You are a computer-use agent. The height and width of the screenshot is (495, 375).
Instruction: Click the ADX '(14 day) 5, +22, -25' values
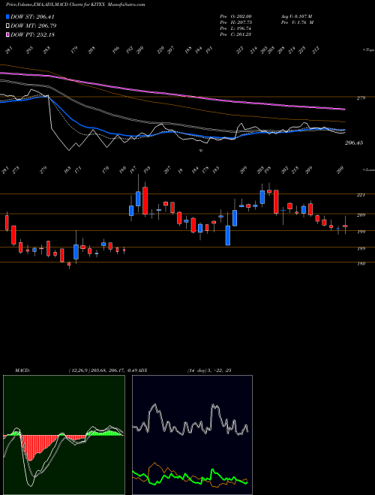tap(209, 370)
